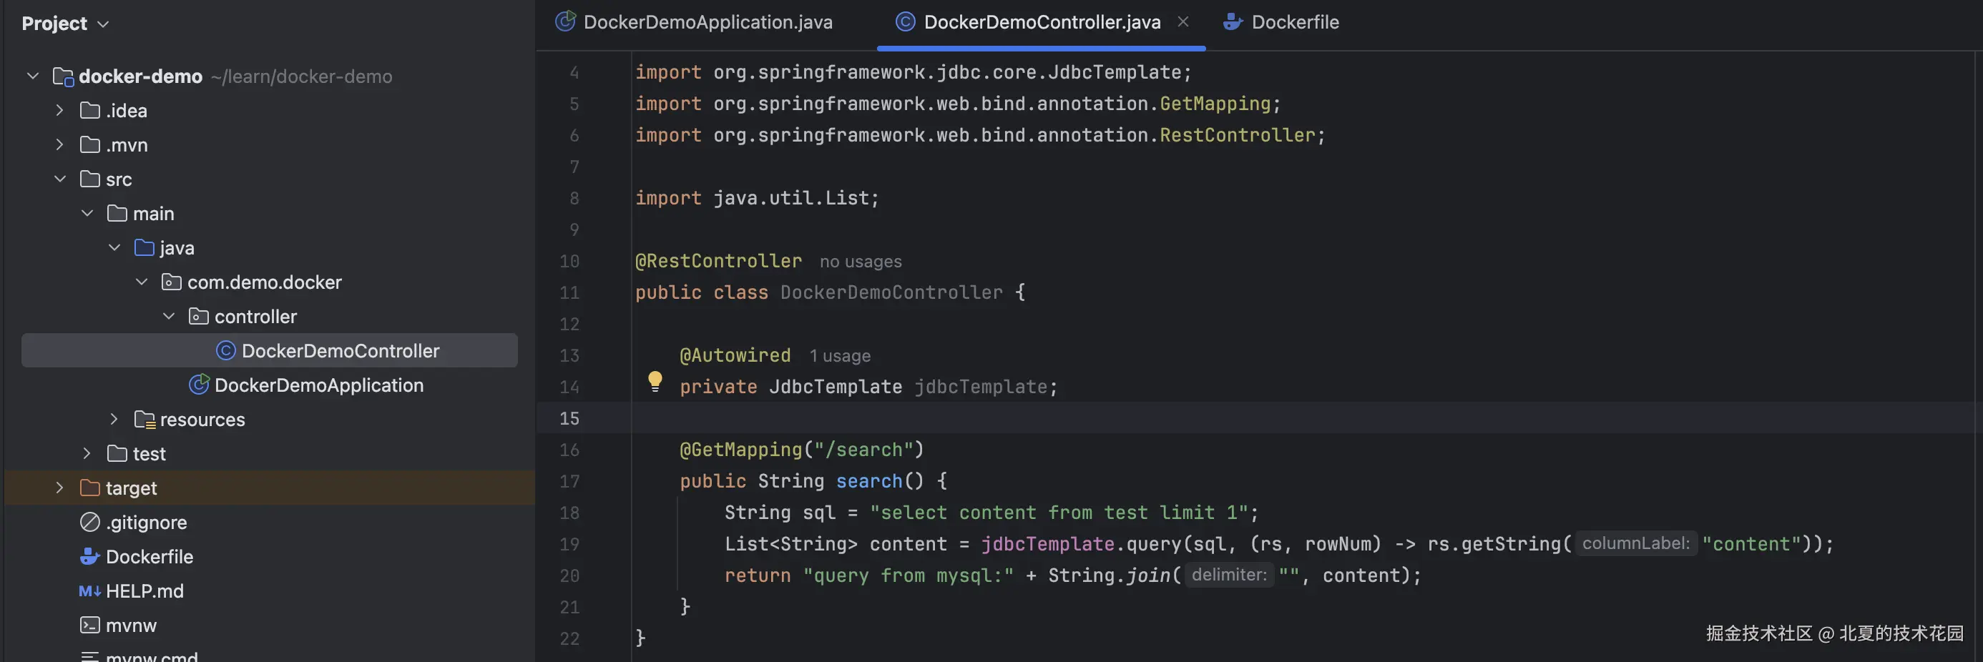The image size is (1983, 662).
Task: Click the Spring icon on DockerDemoApplication.java tab
Action: click(566, 21)
